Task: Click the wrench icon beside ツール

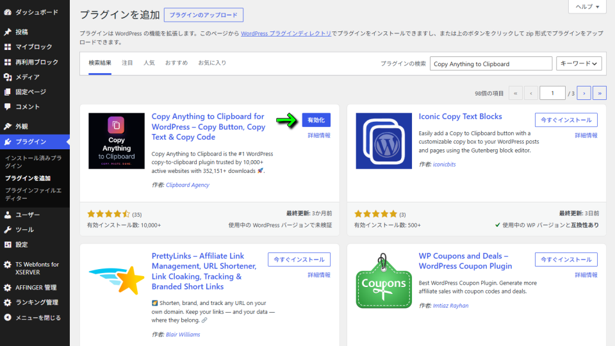Action: (8, 229)
